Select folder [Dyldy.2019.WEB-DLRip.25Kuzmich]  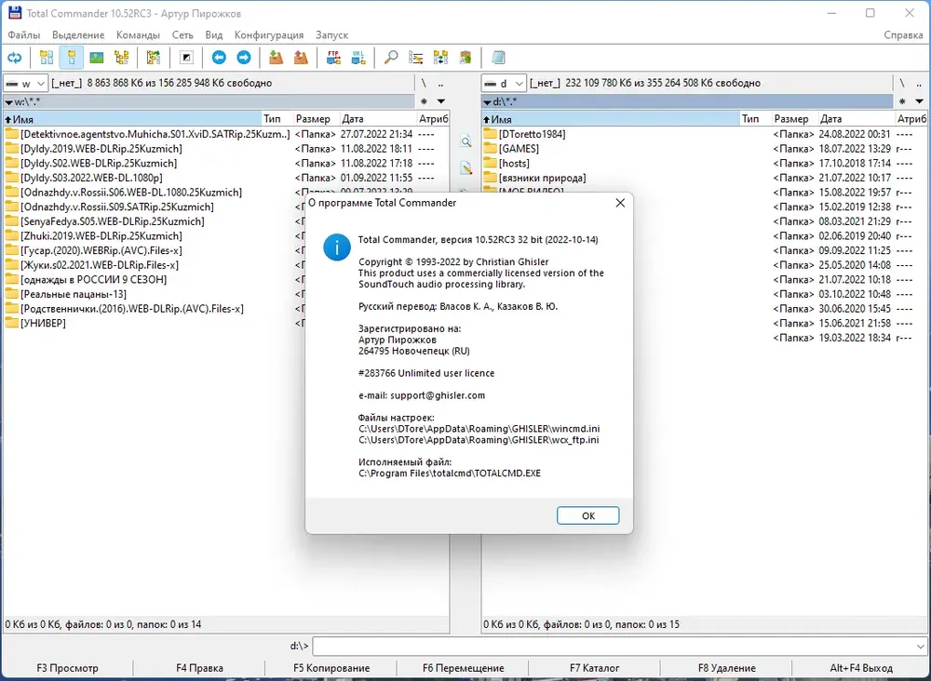point(101,148)
